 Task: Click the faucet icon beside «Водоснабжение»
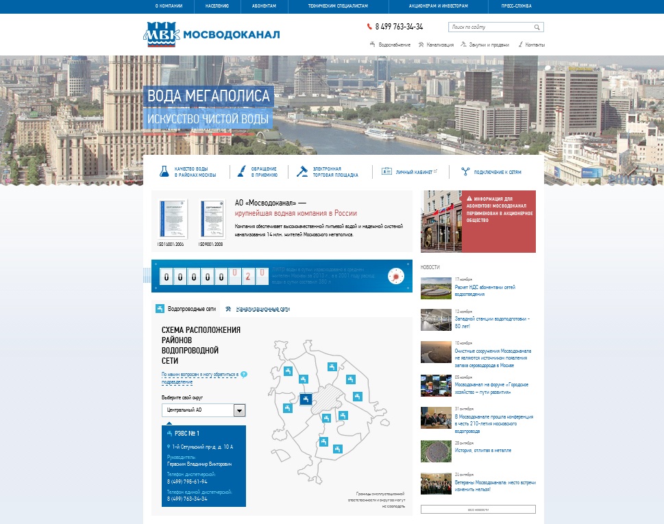(373, 44)
